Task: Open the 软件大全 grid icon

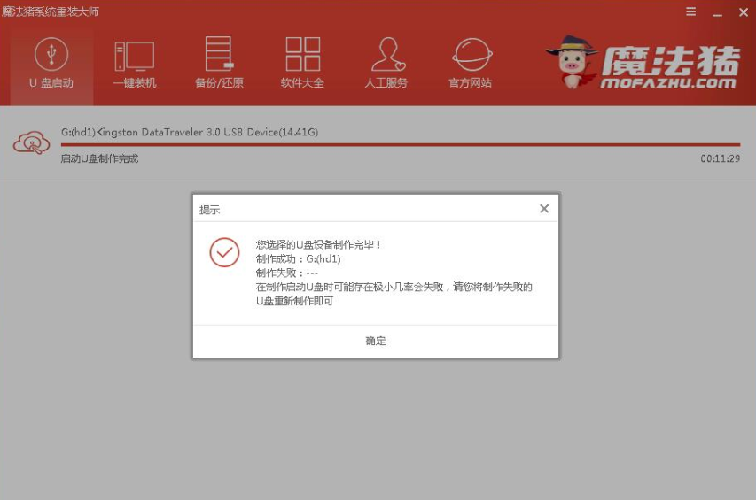Action: click(x=302, y=54)
